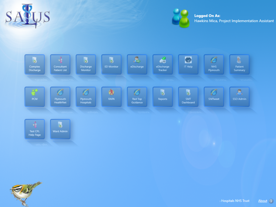Click the About link
The width and height of the screenshot is (276, 207).
click(263, 201)
